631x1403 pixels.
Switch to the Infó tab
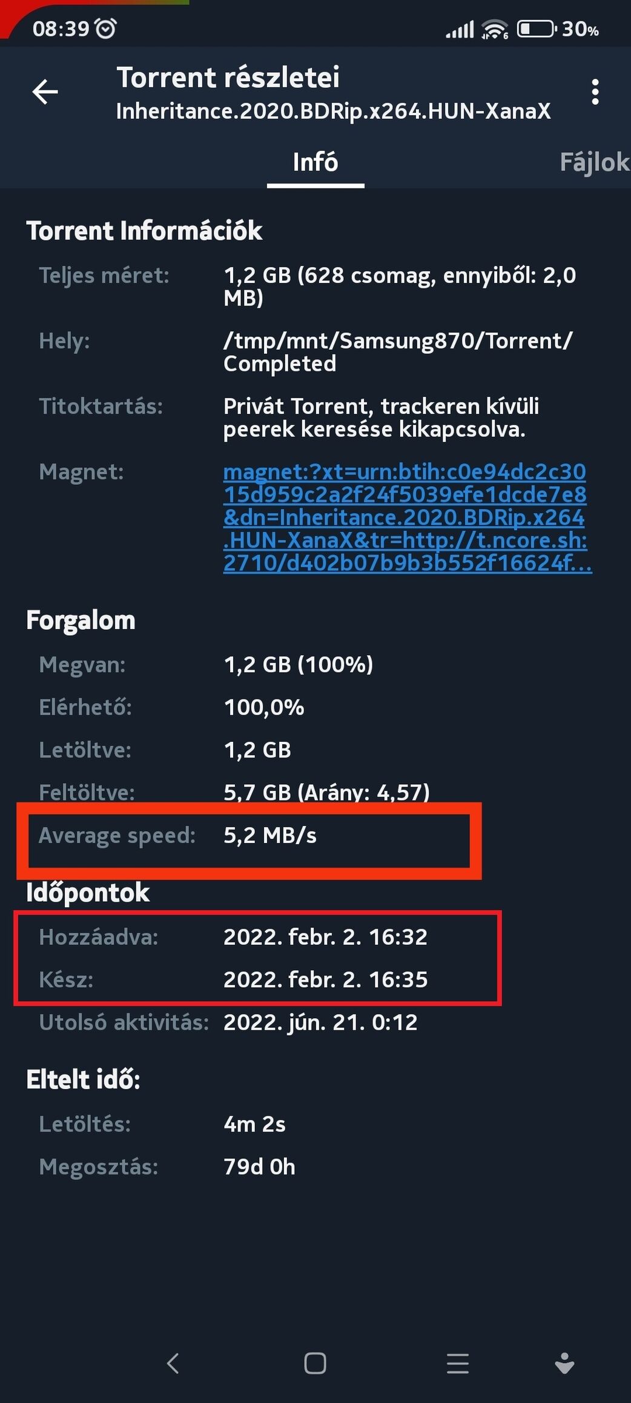(315, 162)
